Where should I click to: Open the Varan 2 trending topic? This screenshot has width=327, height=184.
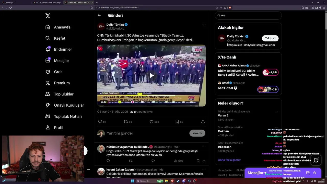(223, 116)
